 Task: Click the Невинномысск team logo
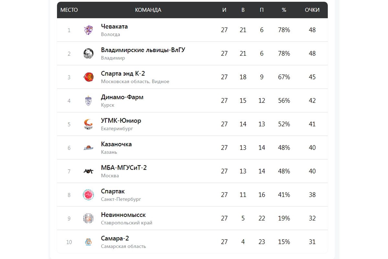tap(88, 219)
